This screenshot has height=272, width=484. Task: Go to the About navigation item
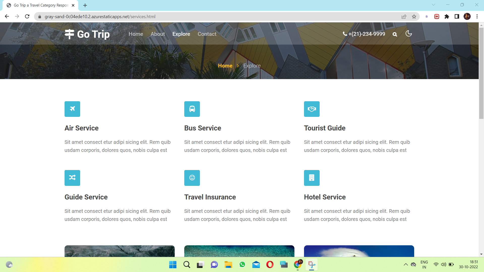158,34
